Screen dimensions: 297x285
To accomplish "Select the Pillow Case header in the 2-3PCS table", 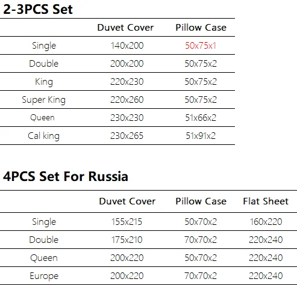I will pos(201,28).
